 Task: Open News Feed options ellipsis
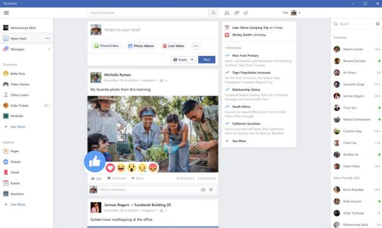coord(47,38)
